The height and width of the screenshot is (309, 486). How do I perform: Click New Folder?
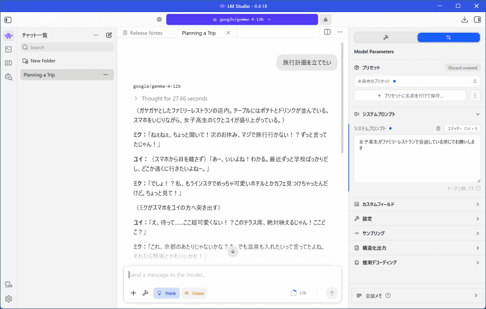39,61
